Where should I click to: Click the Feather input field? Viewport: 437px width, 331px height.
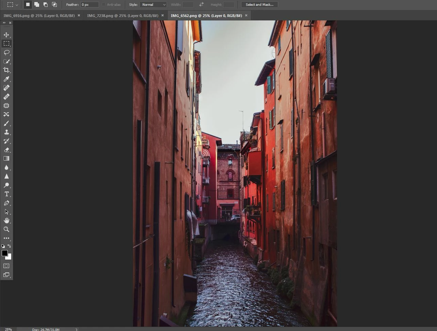click(90, 4)
